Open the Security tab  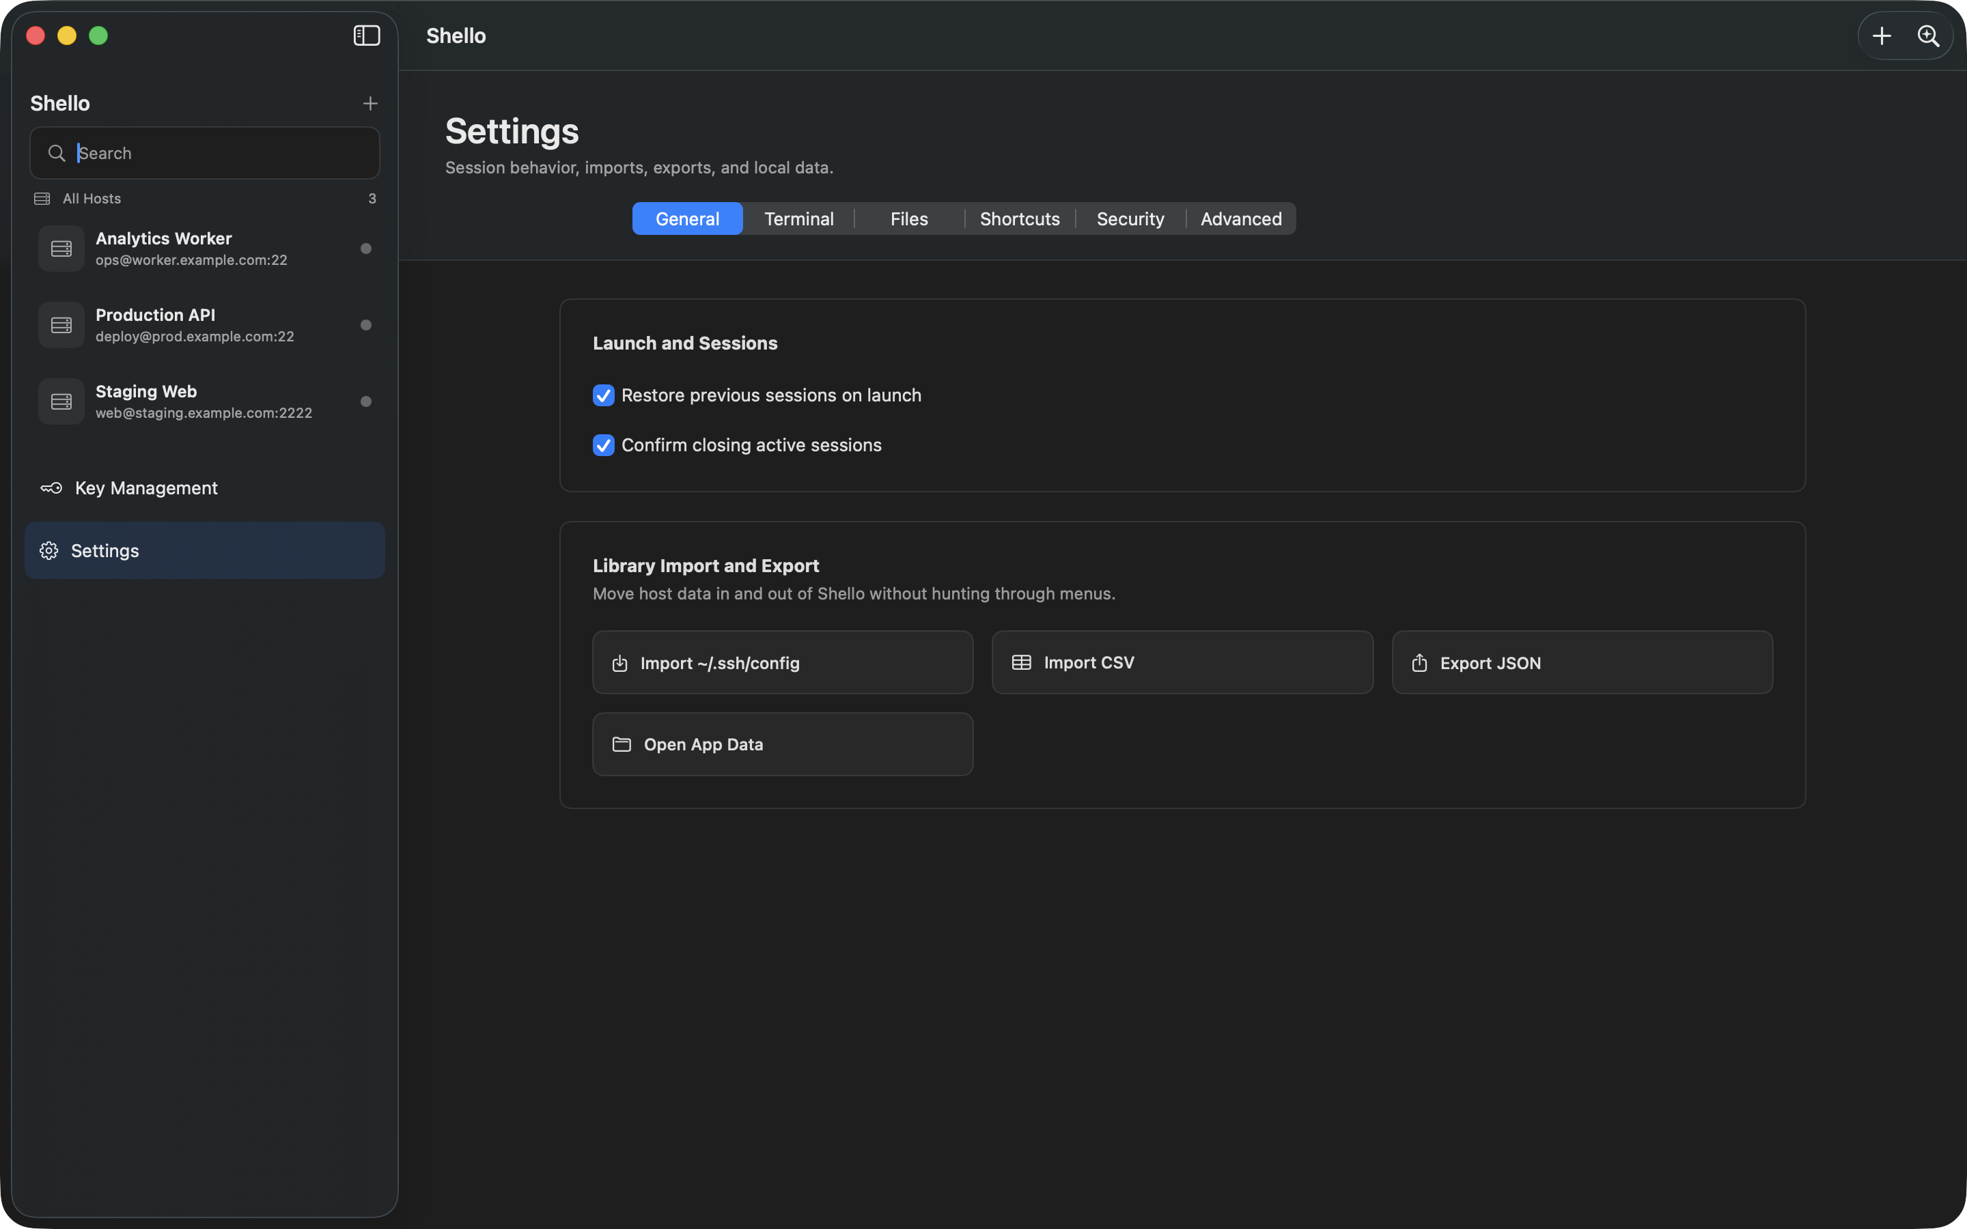pyautogui.click(x=1130, y=218)
